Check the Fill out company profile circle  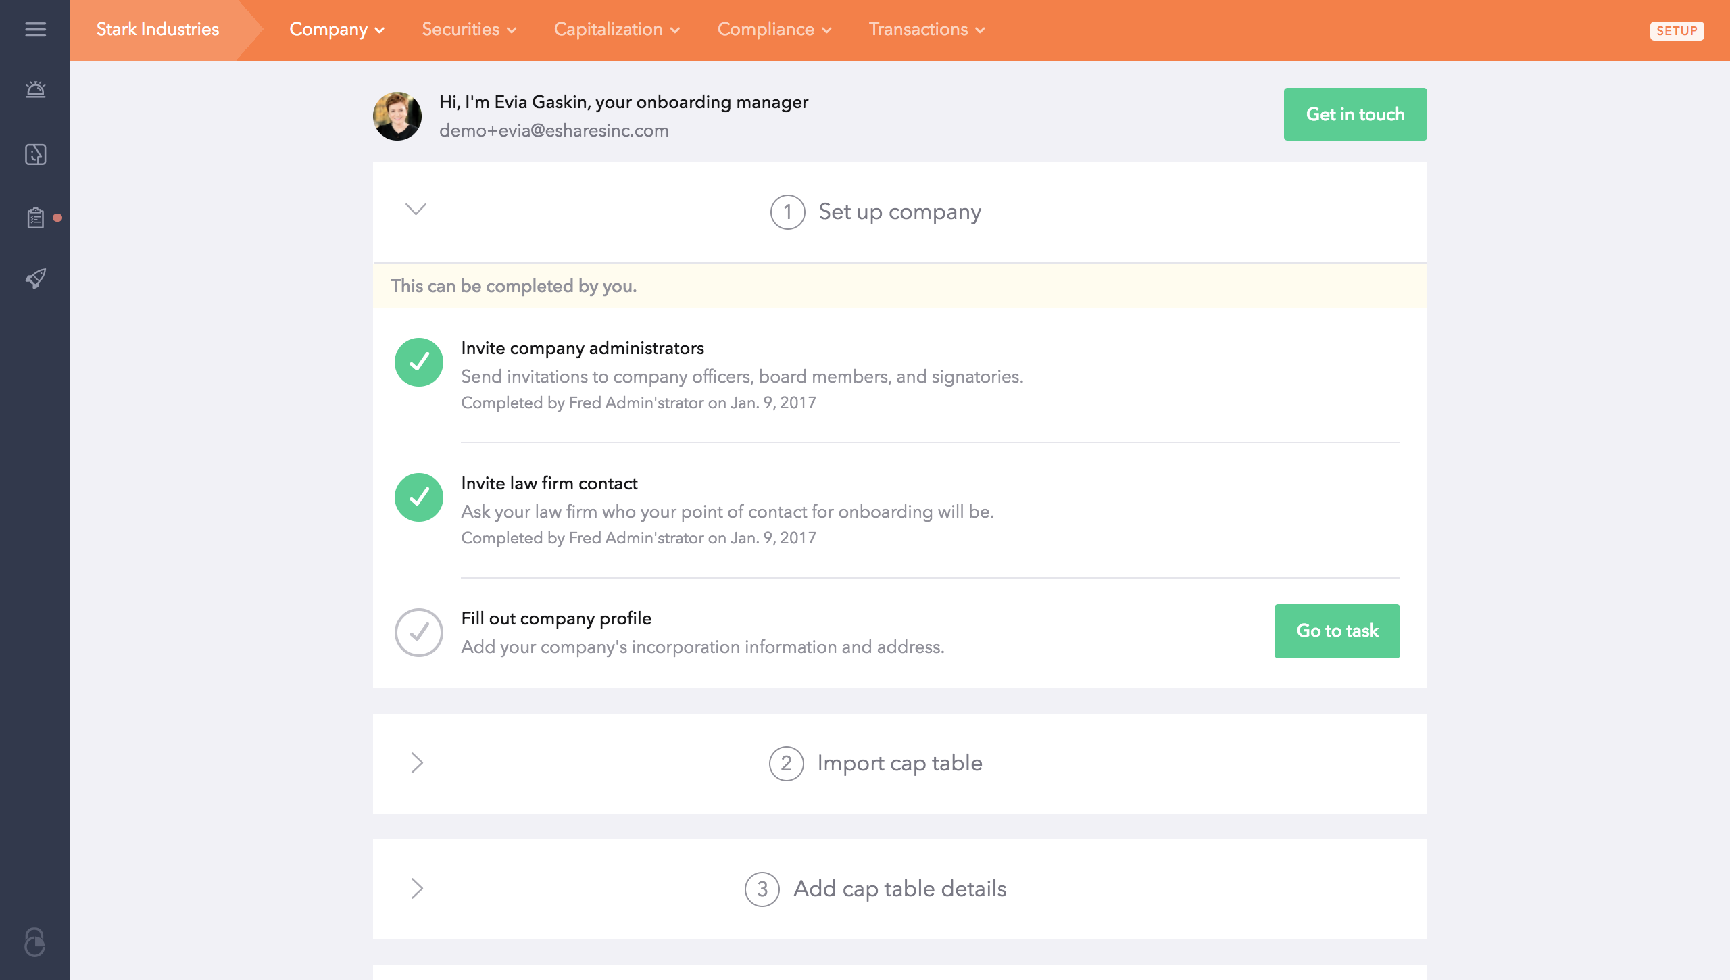click(419, 633)
